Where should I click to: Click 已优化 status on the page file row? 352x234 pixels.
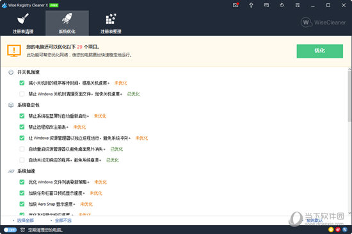point(133,94)
